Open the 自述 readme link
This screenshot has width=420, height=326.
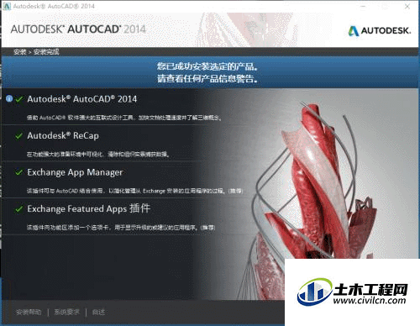[x=98, y=312]
